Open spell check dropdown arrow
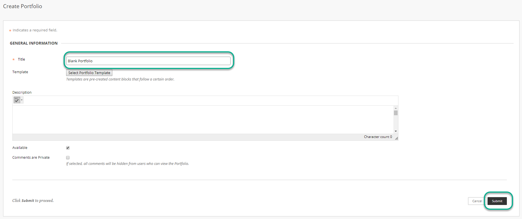Viewport: 522px width, 219px height. coord(22,100)
